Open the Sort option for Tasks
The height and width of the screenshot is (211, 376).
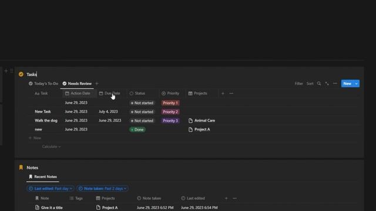click(x=310, y=83)
